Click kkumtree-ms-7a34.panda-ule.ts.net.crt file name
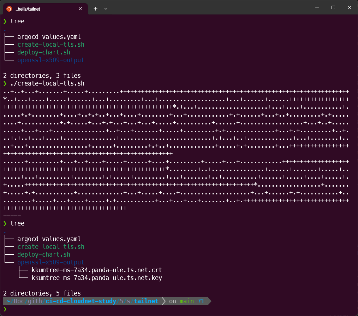This screenshot has height=316, width=358. click(x=97, y=270)
